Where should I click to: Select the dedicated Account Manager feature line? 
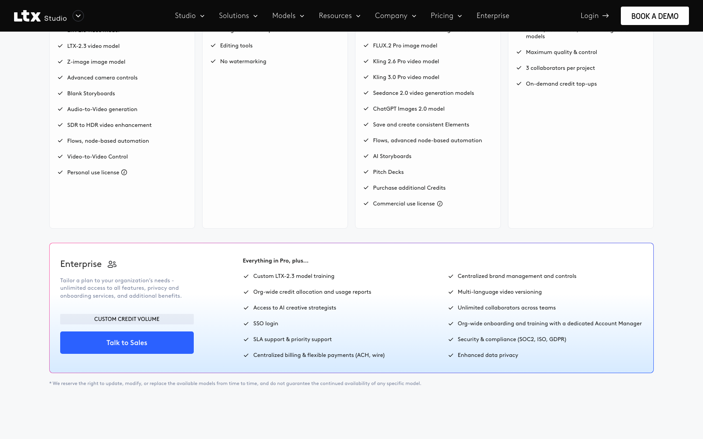pyautogui.click(x=550, y=324)
